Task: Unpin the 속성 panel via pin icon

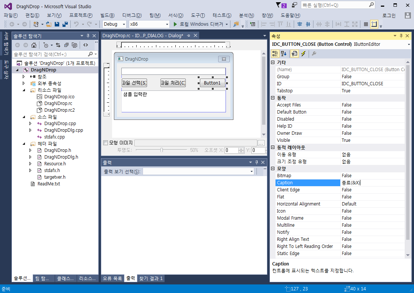Action: [401, 36]
